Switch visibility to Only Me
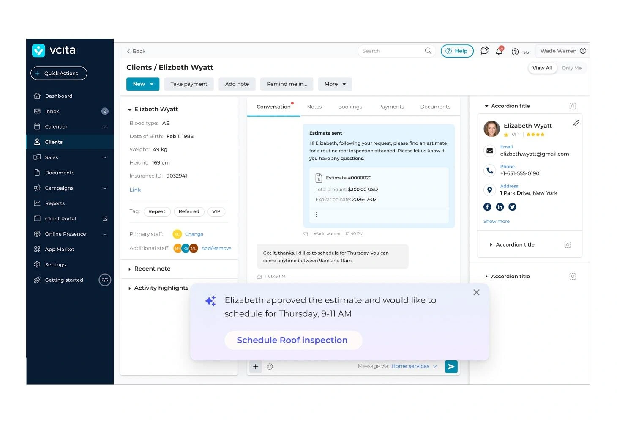The width and height of the screenshot is (617, 423). [571, 68]
